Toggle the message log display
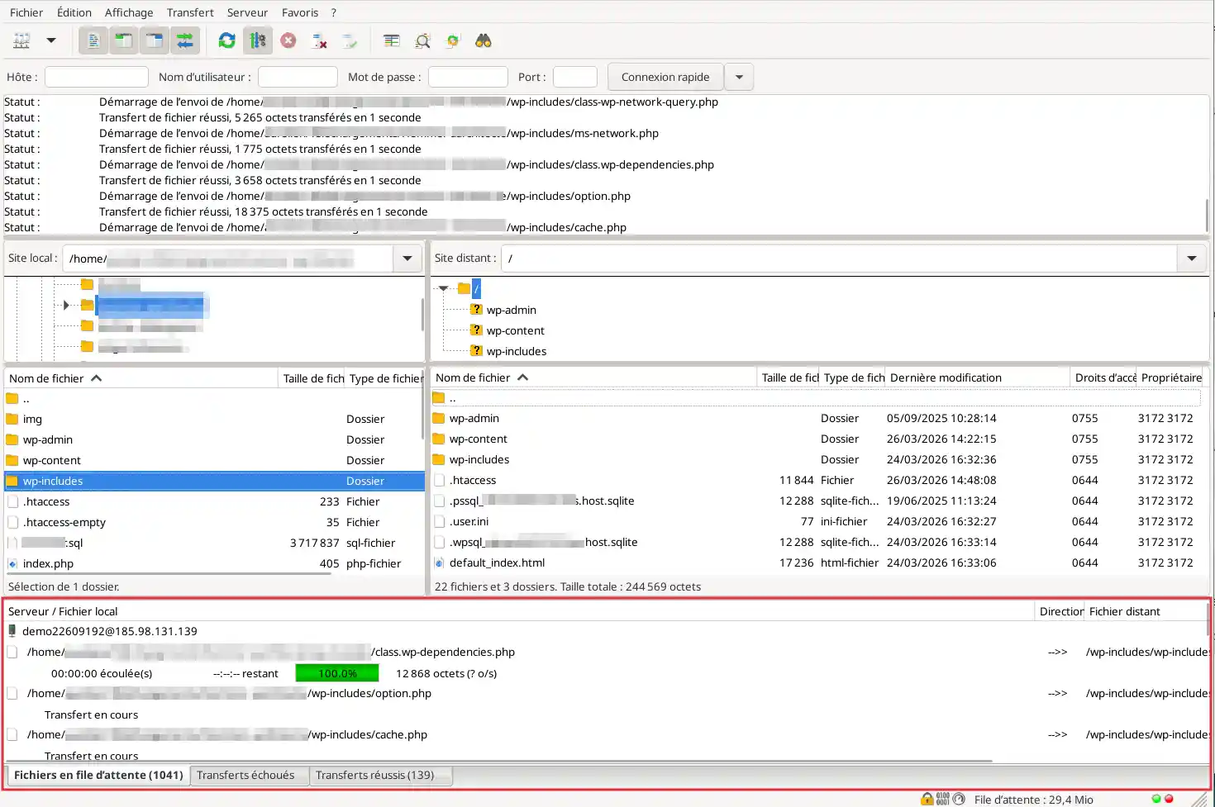1215x807 pixels. tap(93, 40)
